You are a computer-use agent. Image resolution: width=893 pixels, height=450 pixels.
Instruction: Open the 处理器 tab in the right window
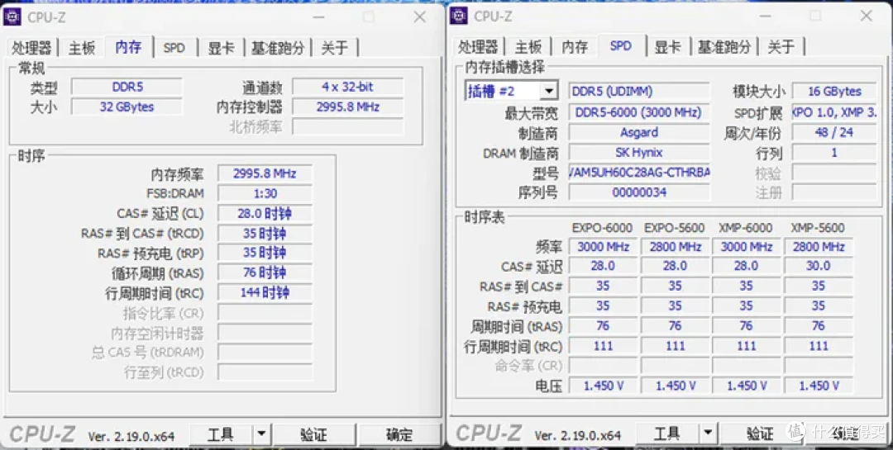coord(478,46)
